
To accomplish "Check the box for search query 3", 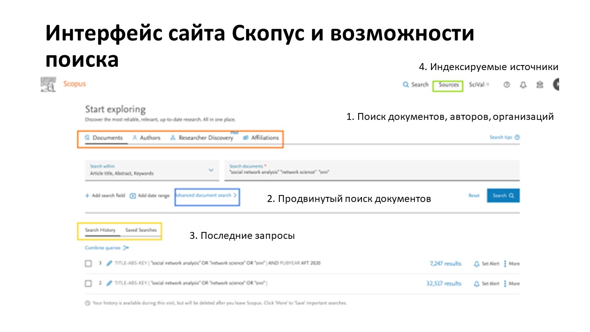I will 88,264.
